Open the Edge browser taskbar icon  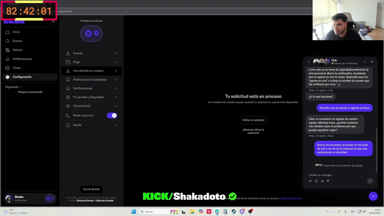click(217, 211)
